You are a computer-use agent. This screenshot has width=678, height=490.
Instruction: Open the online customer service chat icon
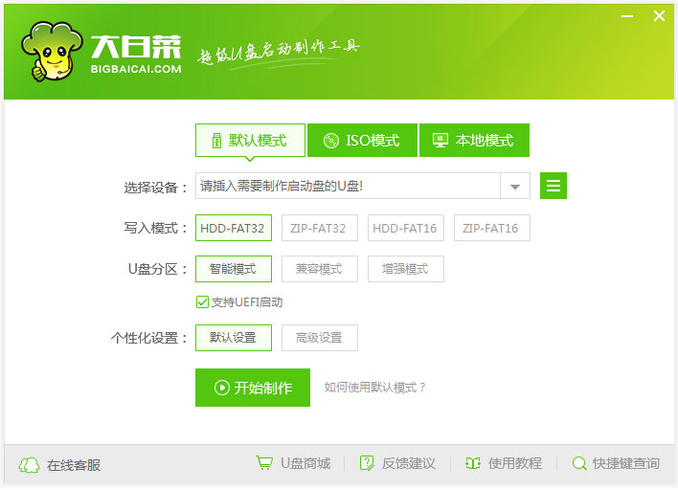(30, 465)
